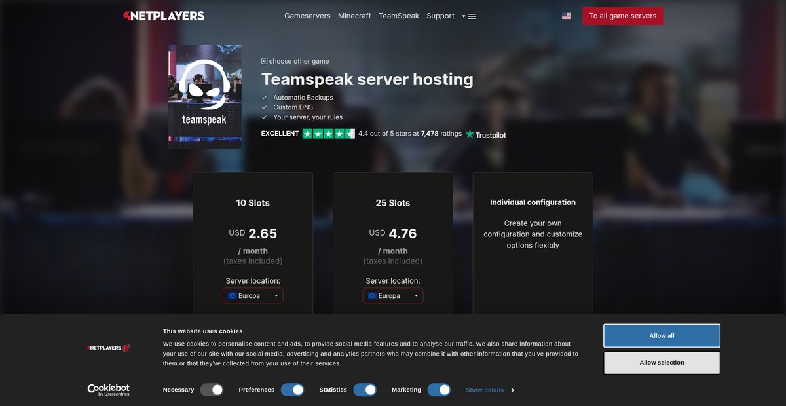This screenshot has height=406, width=786.
Task: Click the 25 Slots plan heading
Action: 393,203
